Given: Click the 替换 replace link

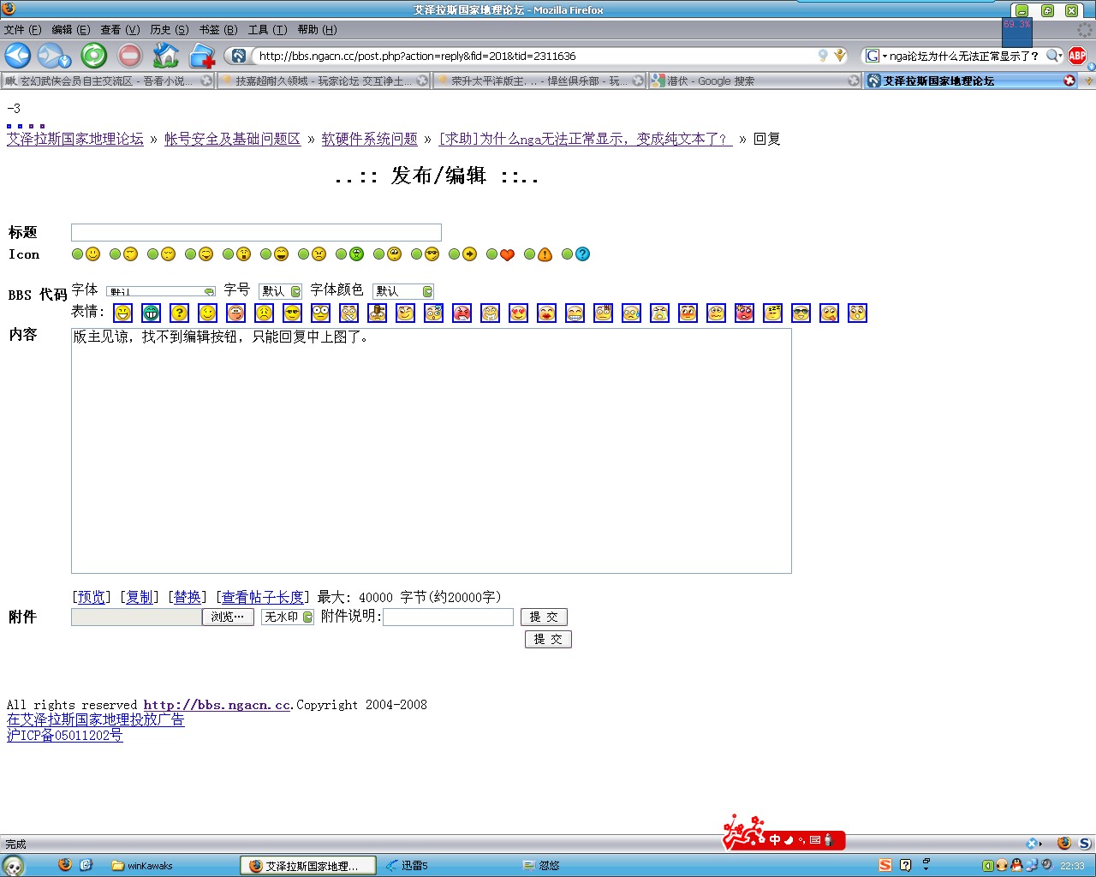Looking at the screenshot, I should [x=188, y=597].
